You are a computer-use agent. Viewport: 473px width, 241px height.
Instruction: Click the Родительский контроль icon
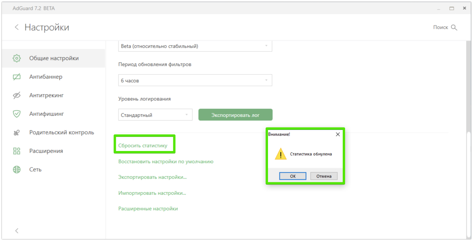(16, 133)
